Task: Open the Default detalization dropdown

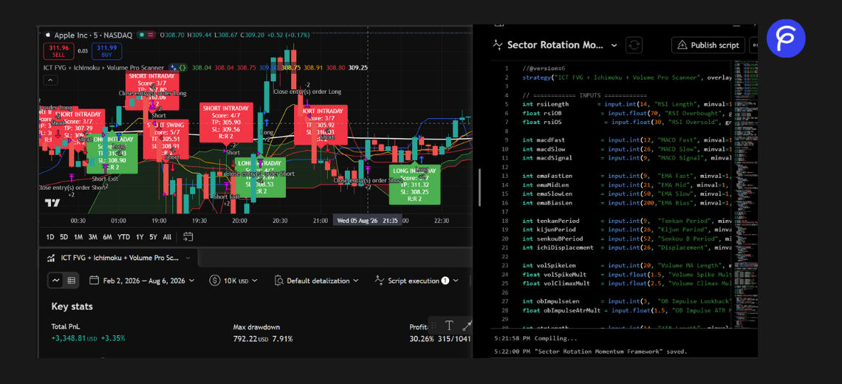Action: [x=316, y=281]
